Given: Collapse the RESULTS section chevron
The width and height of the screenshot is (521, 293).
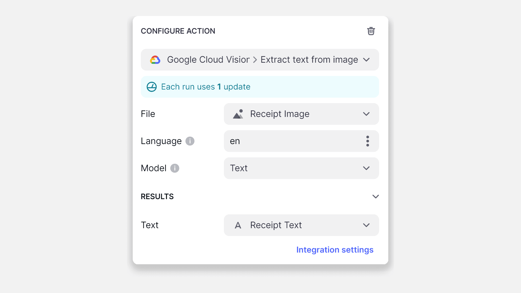Looking at the screenshot, I should [x=376, y=196].
